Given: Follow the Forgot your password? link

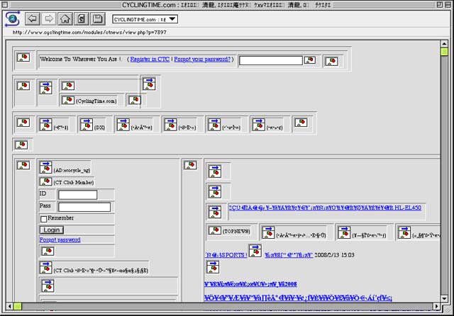Looking at the screenshot, I should 202,59.
